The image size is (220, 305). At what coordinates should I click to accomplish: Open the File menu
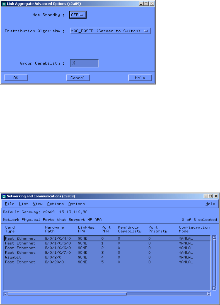[9, 204]
